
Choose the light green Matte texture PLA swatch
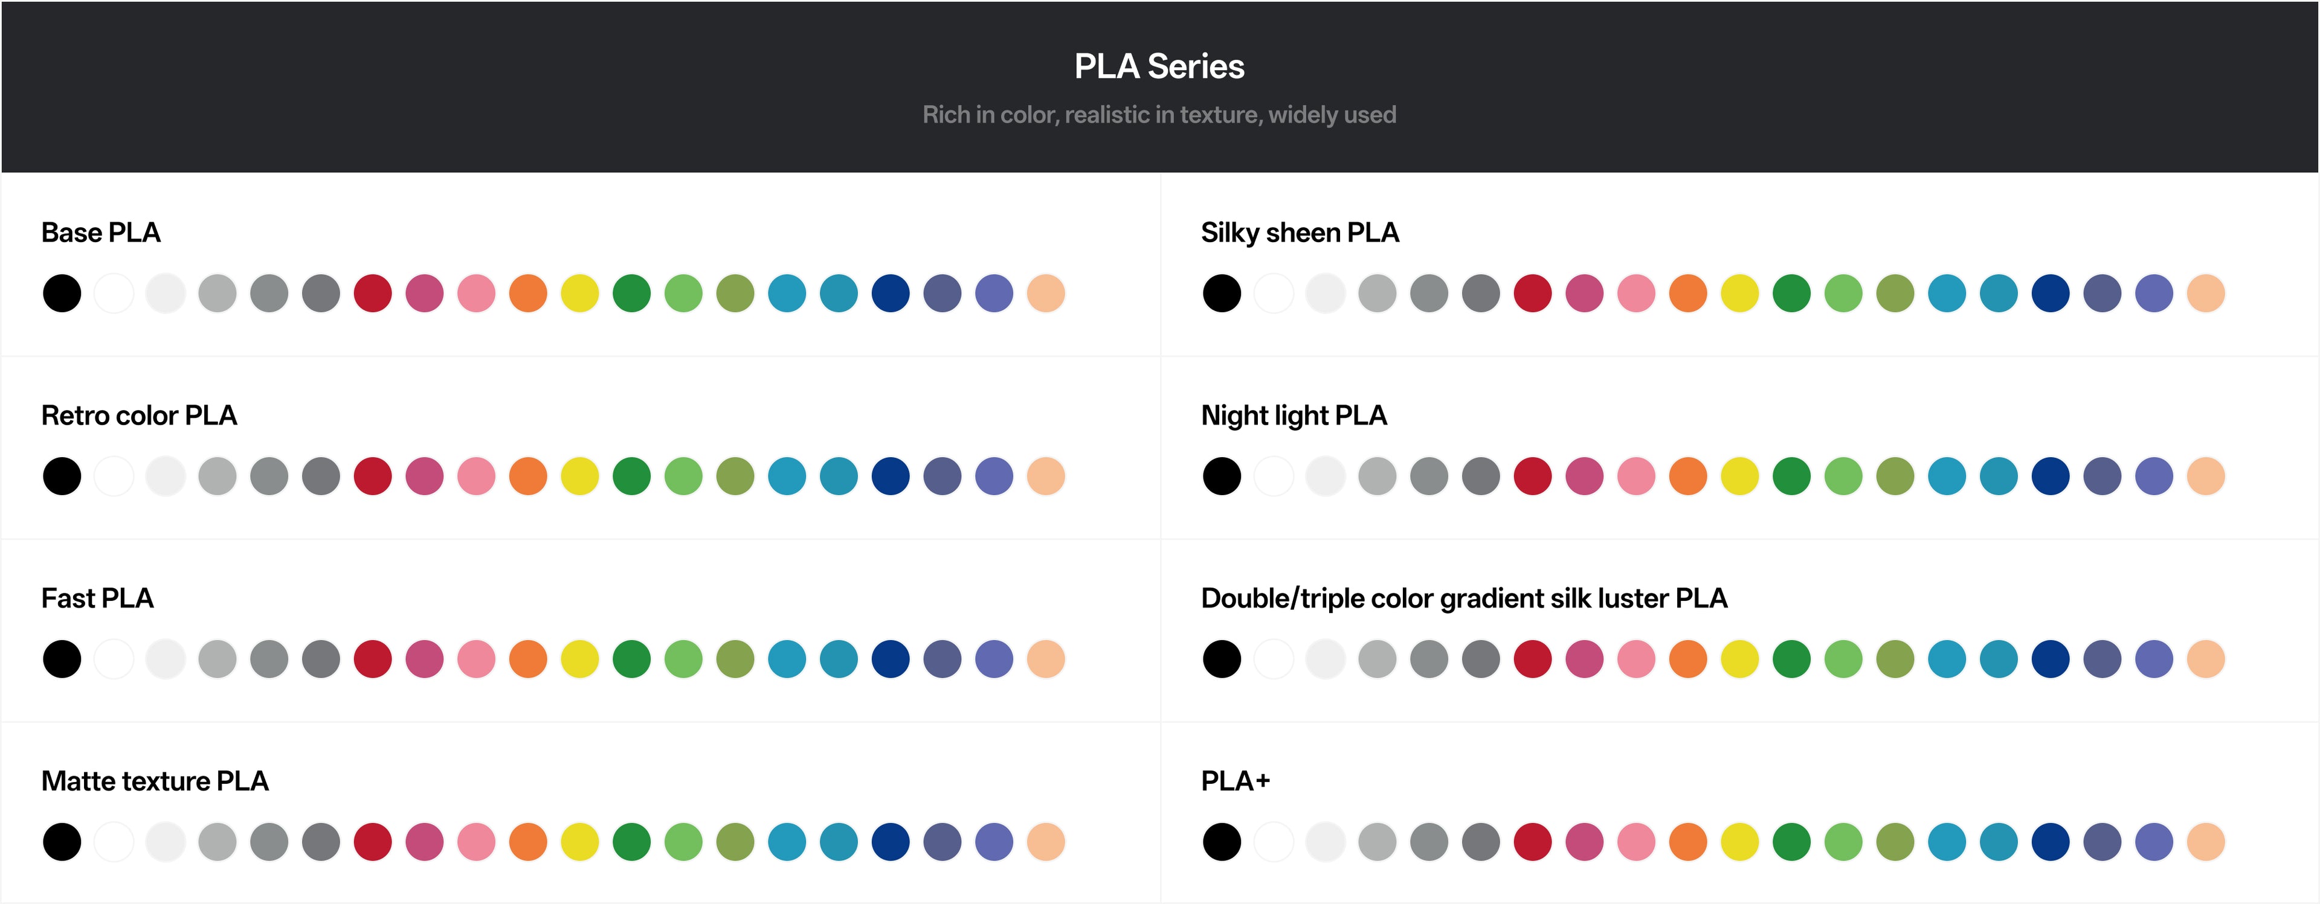coord(683,842)
